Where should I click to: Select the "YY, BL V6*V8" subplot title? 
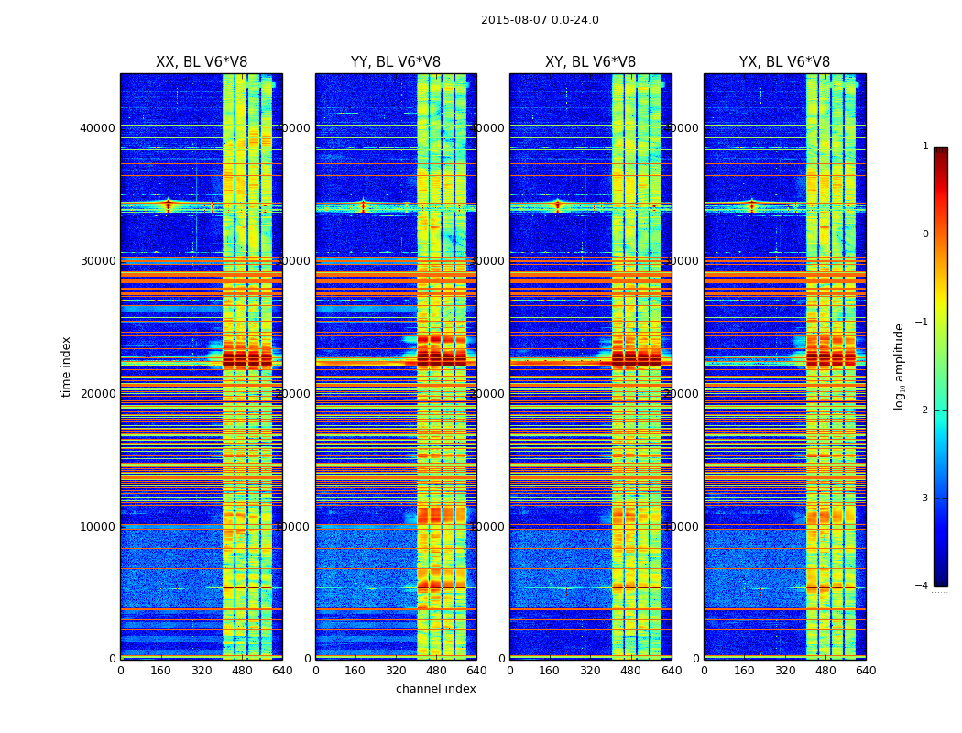point(396,62)
